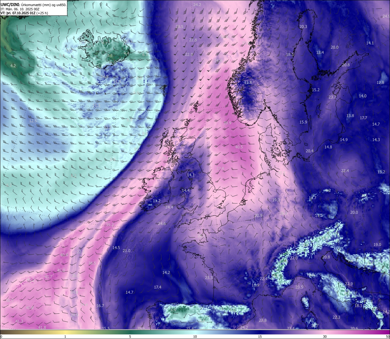Screen dimensions: 390x339
Task: Click the legend tick label 5
Action: coord(130,337)
